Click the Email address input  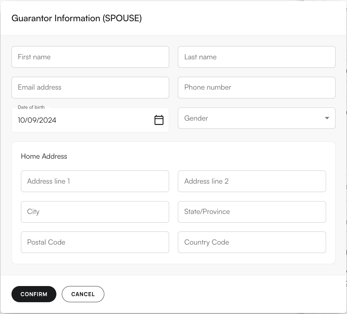[x=90, y=88]
